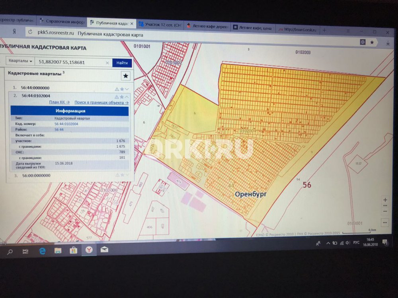Open a new browser tab
Image resolution: width=398 pixels, height=298 pixels.
[x=324, y=30]
